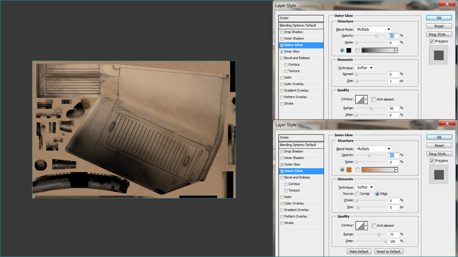Select solid color radio in Inner Glow dialog

pyautogui.click(x=343, y=170)
